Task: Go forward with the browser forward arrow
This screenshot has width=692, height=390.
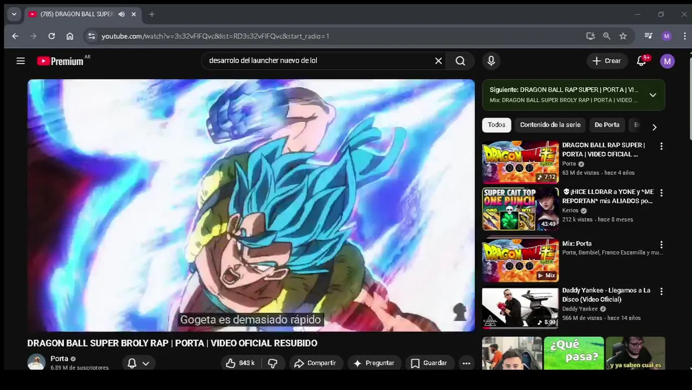Action: [x=34, y=36]
